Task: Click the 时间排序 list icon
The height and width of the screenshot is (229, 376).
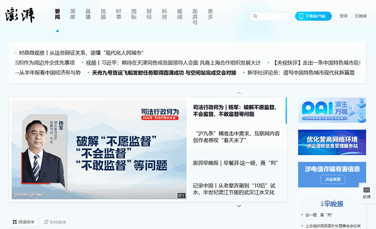Action: (47, 222)
